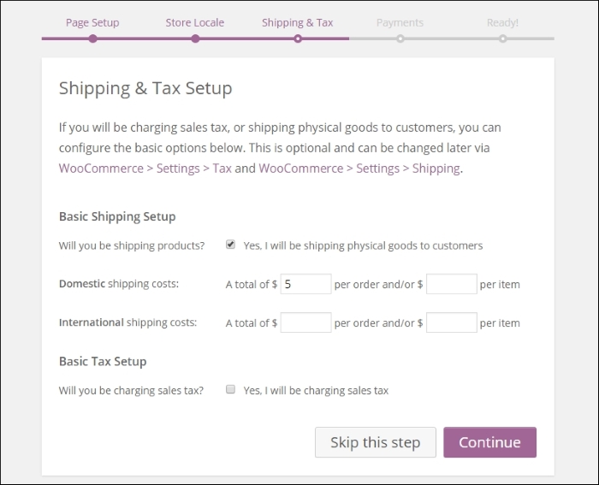Select the Ready! step label
The width and height of the screenshot is (599, 485).
[x=502, y=22]
